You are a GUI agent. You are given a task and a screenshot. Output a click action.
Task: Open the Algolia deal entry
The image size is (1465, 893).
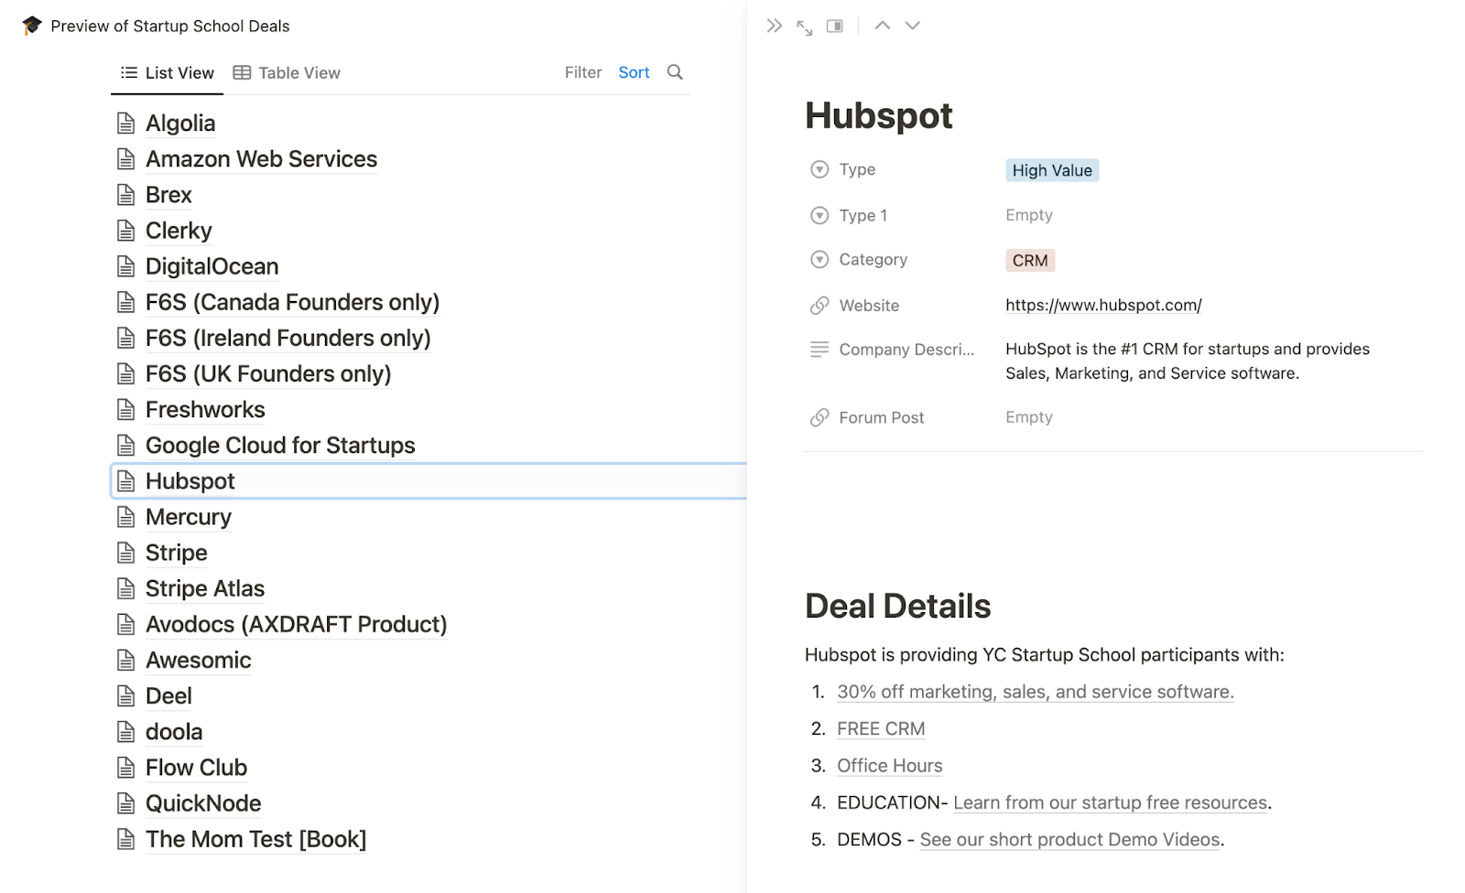(x=180, y=124)
